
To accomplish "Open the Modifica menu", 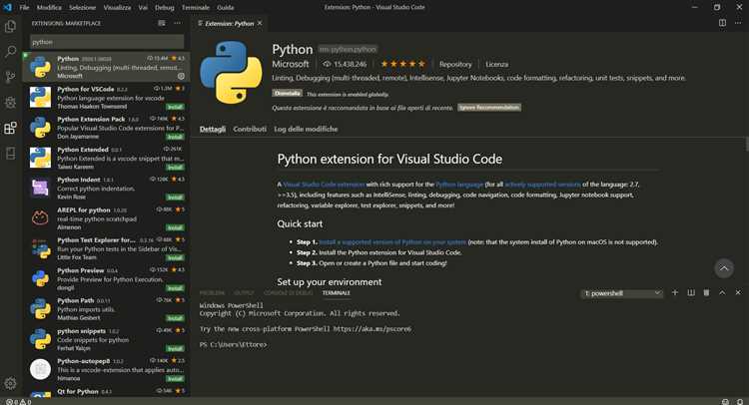I will pyautogui.click(x=49, y=7).
